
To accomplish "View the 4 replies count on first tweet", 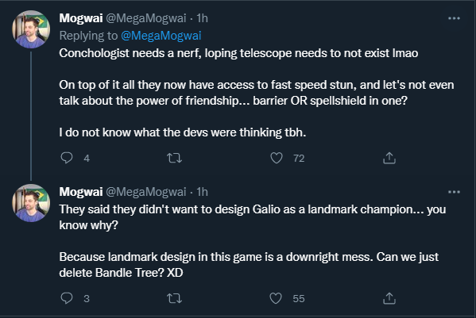I will [87, 158].
